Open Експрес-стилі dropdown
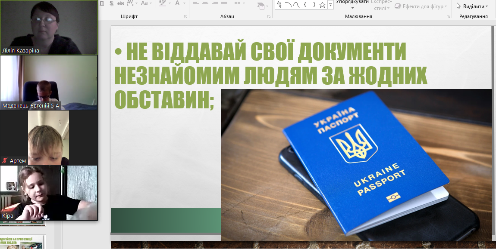Screen dimensions: 496x249 381,5
